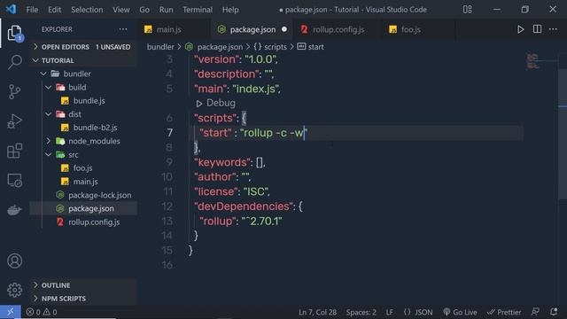Open the Manage gear icon
The height and width of the screenshot is (319, 567).
[x=14, y=290]
